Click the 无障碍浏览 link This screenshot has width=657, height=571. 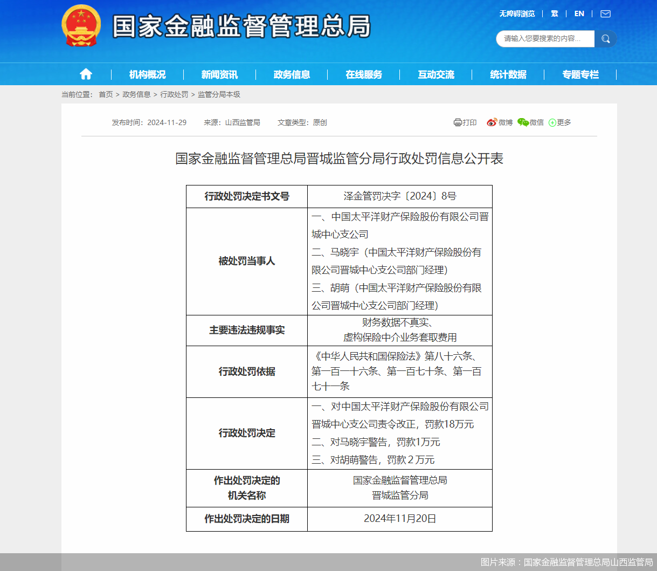(517, 13)
